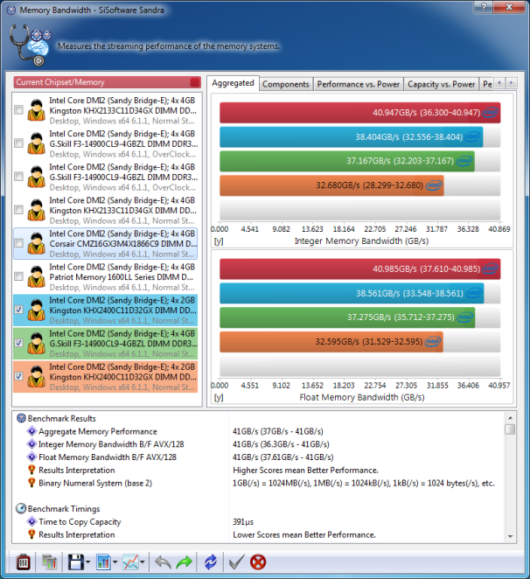The width and height of the screenshot is (530, 579).
Task: Click the blue 38.404GB/s integer bandwidth bar
Action: pos(352,137)
